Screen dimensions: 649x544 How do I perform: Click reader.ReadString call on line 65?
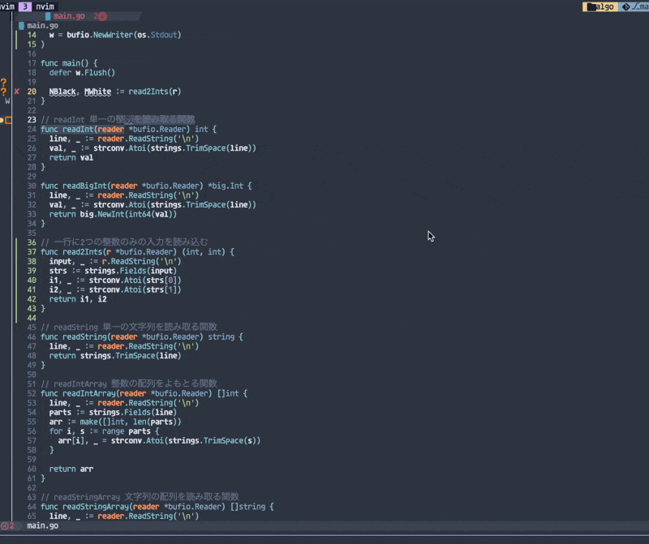click(148, 516)
